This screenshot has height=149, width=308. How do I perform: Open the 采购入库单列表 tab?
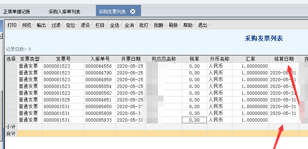[x=64, y=12]
